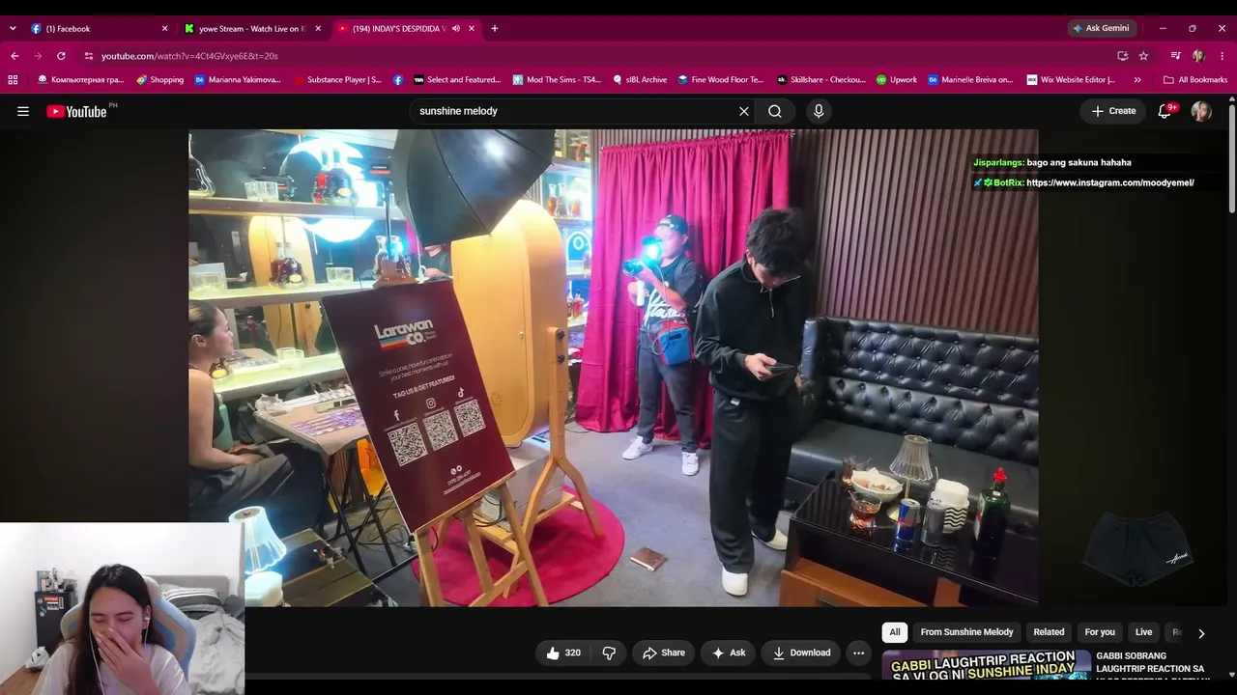
Task: Open YouTube notifications bell
Action: (1165, 111)
